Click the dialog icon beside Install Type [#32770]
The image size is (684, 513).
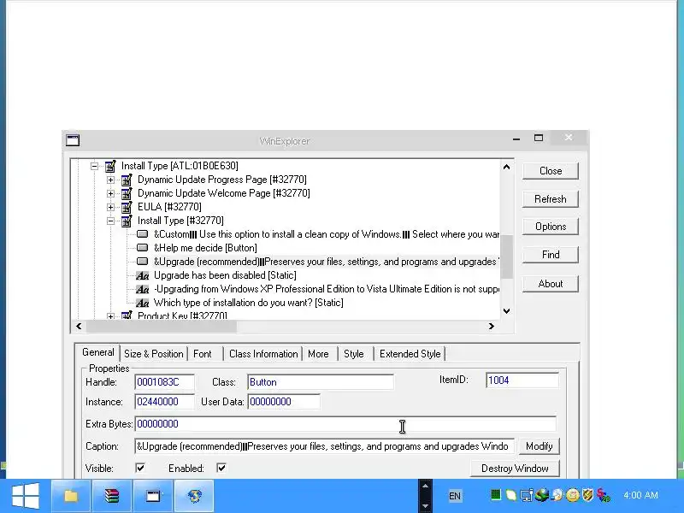127,221
